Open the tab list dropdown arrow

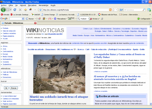point(151,23)
